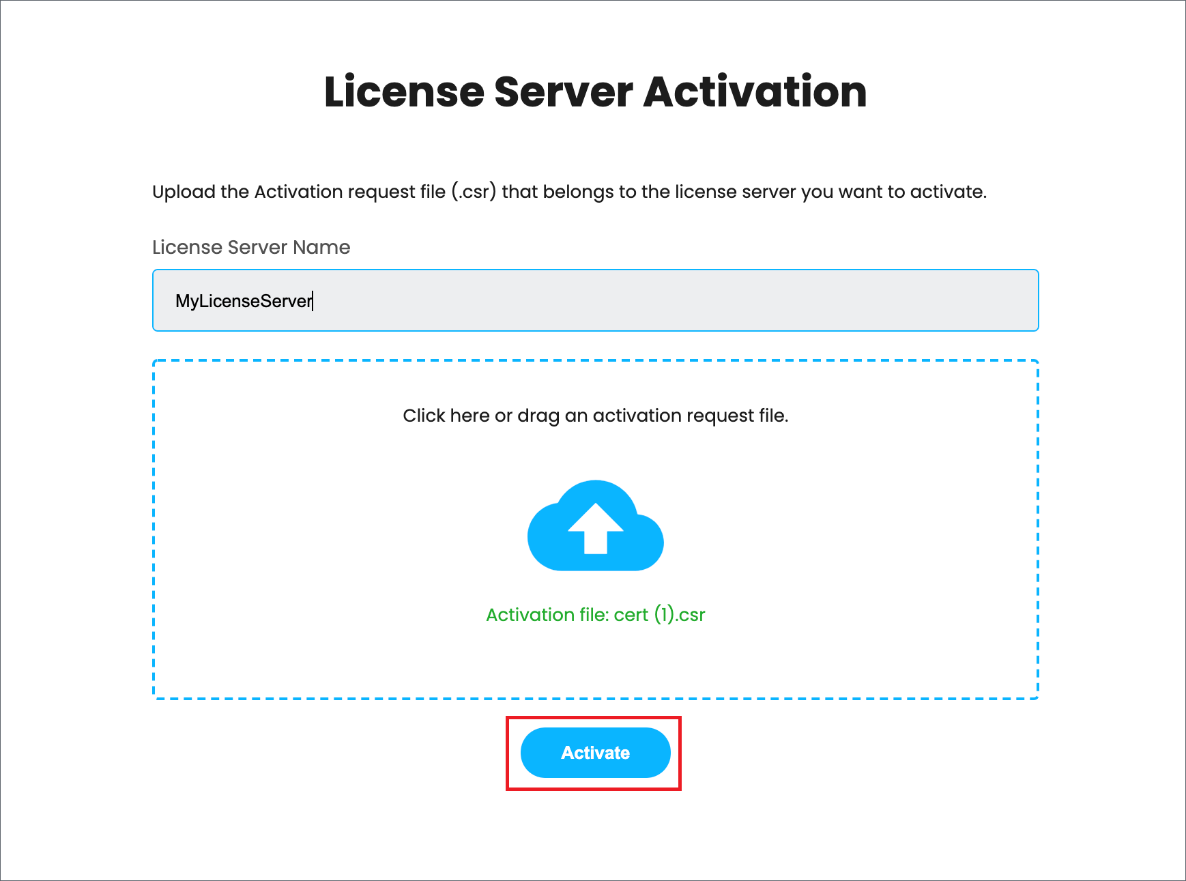Click the License Server Activation heading
Screen dimensions: 1186x881
click(x=593, y=92)
